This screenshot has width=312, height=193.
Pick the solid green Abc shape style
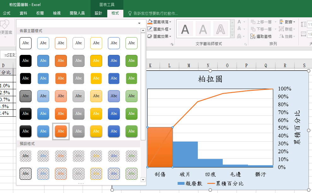[132, 61]
